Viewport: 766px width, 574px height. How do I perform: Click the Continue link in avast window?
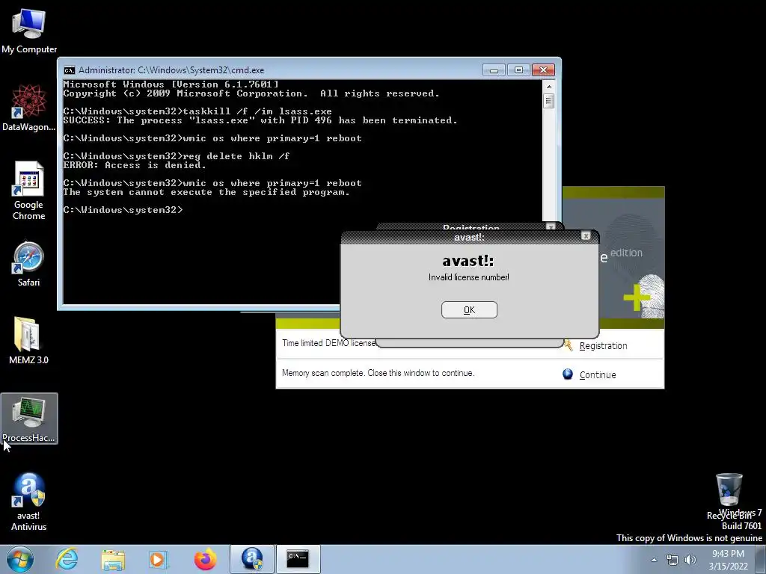tap(598, 375)
